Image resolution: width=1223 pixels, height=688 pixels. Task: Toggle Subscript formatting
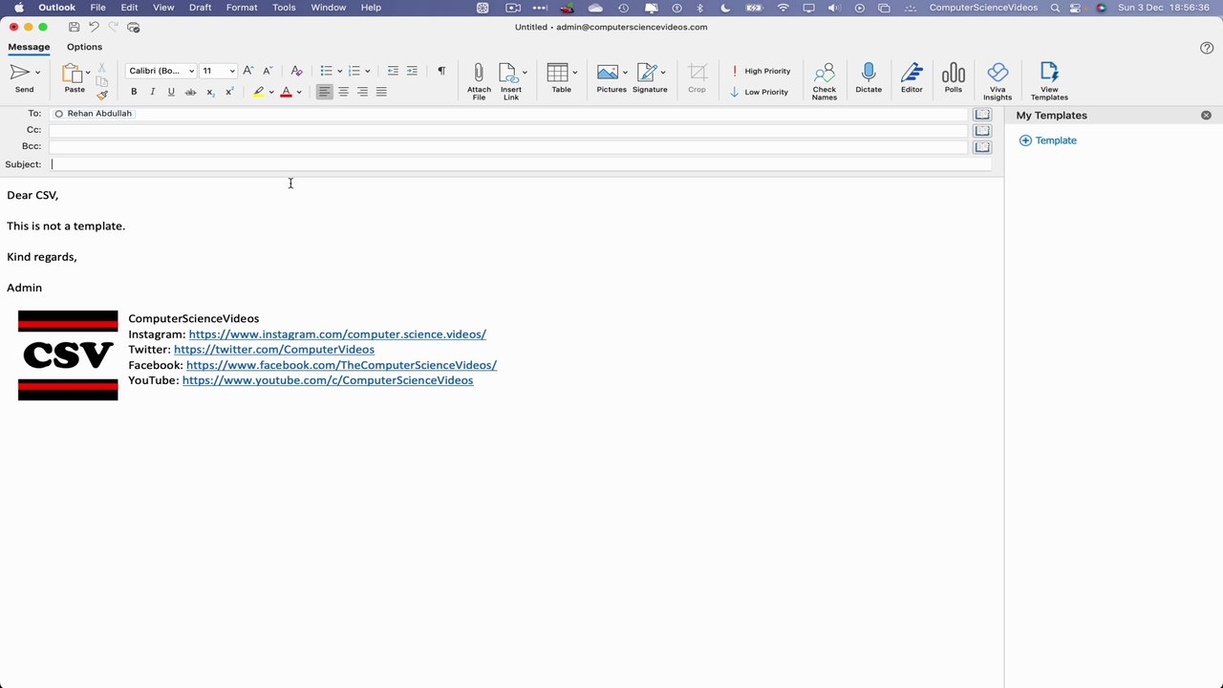click(210, 92)
